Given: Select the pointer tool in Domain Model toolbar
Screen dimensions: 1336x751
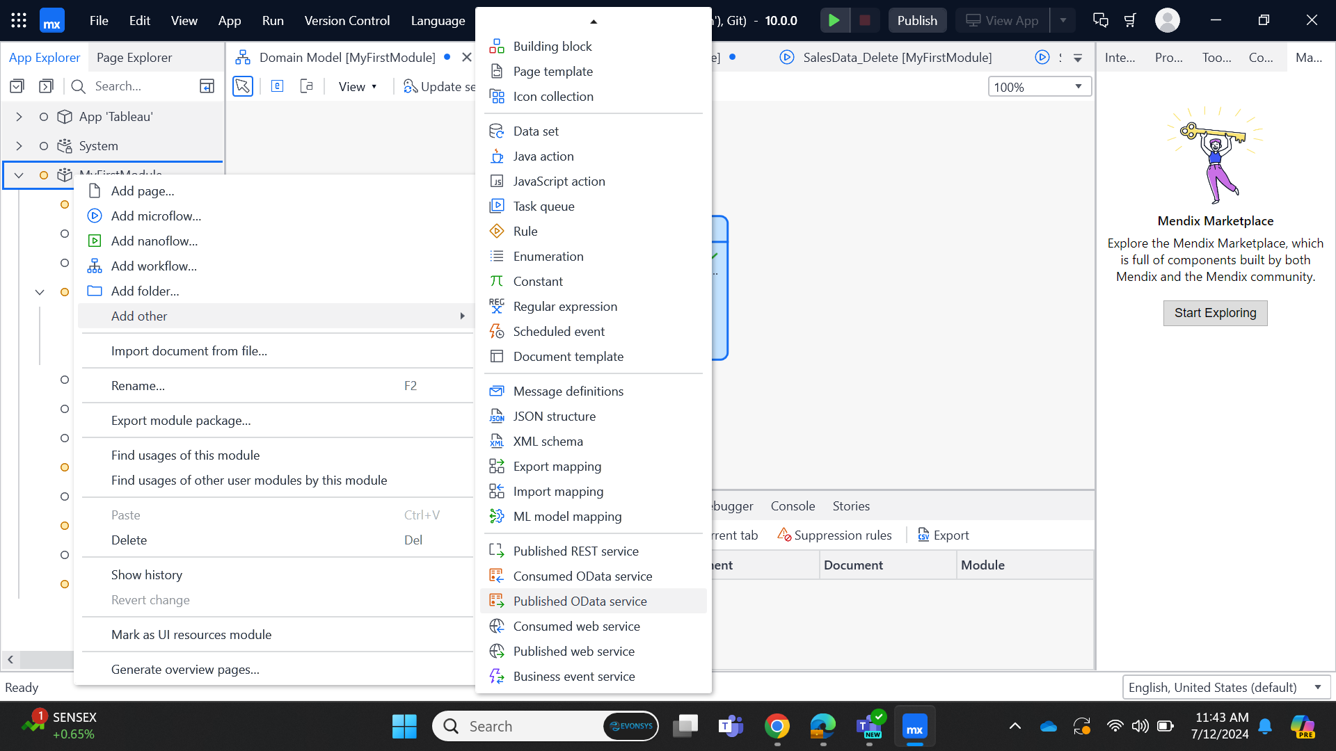Looking at the screenshot, I should pos(242,86).
